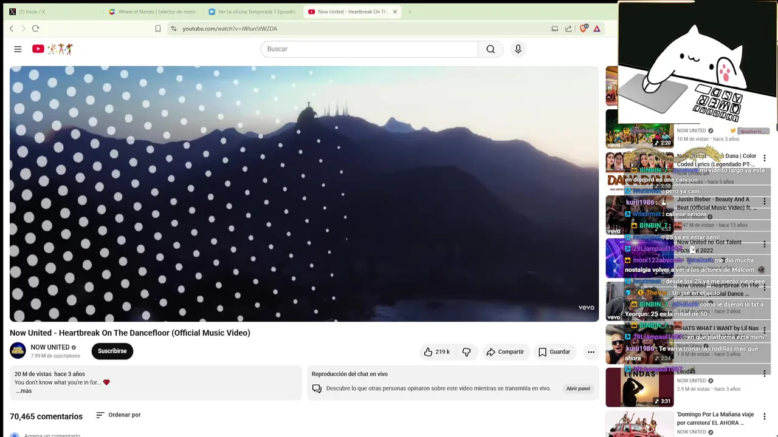This screenshot has width=778, height=437.
Task: Open the YouTube guide hamburger menu
Action: [x=18, y=49]
